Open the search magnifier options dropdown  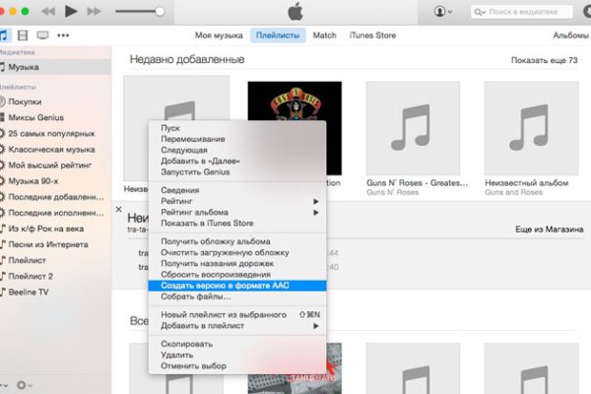tap(480, 12)
